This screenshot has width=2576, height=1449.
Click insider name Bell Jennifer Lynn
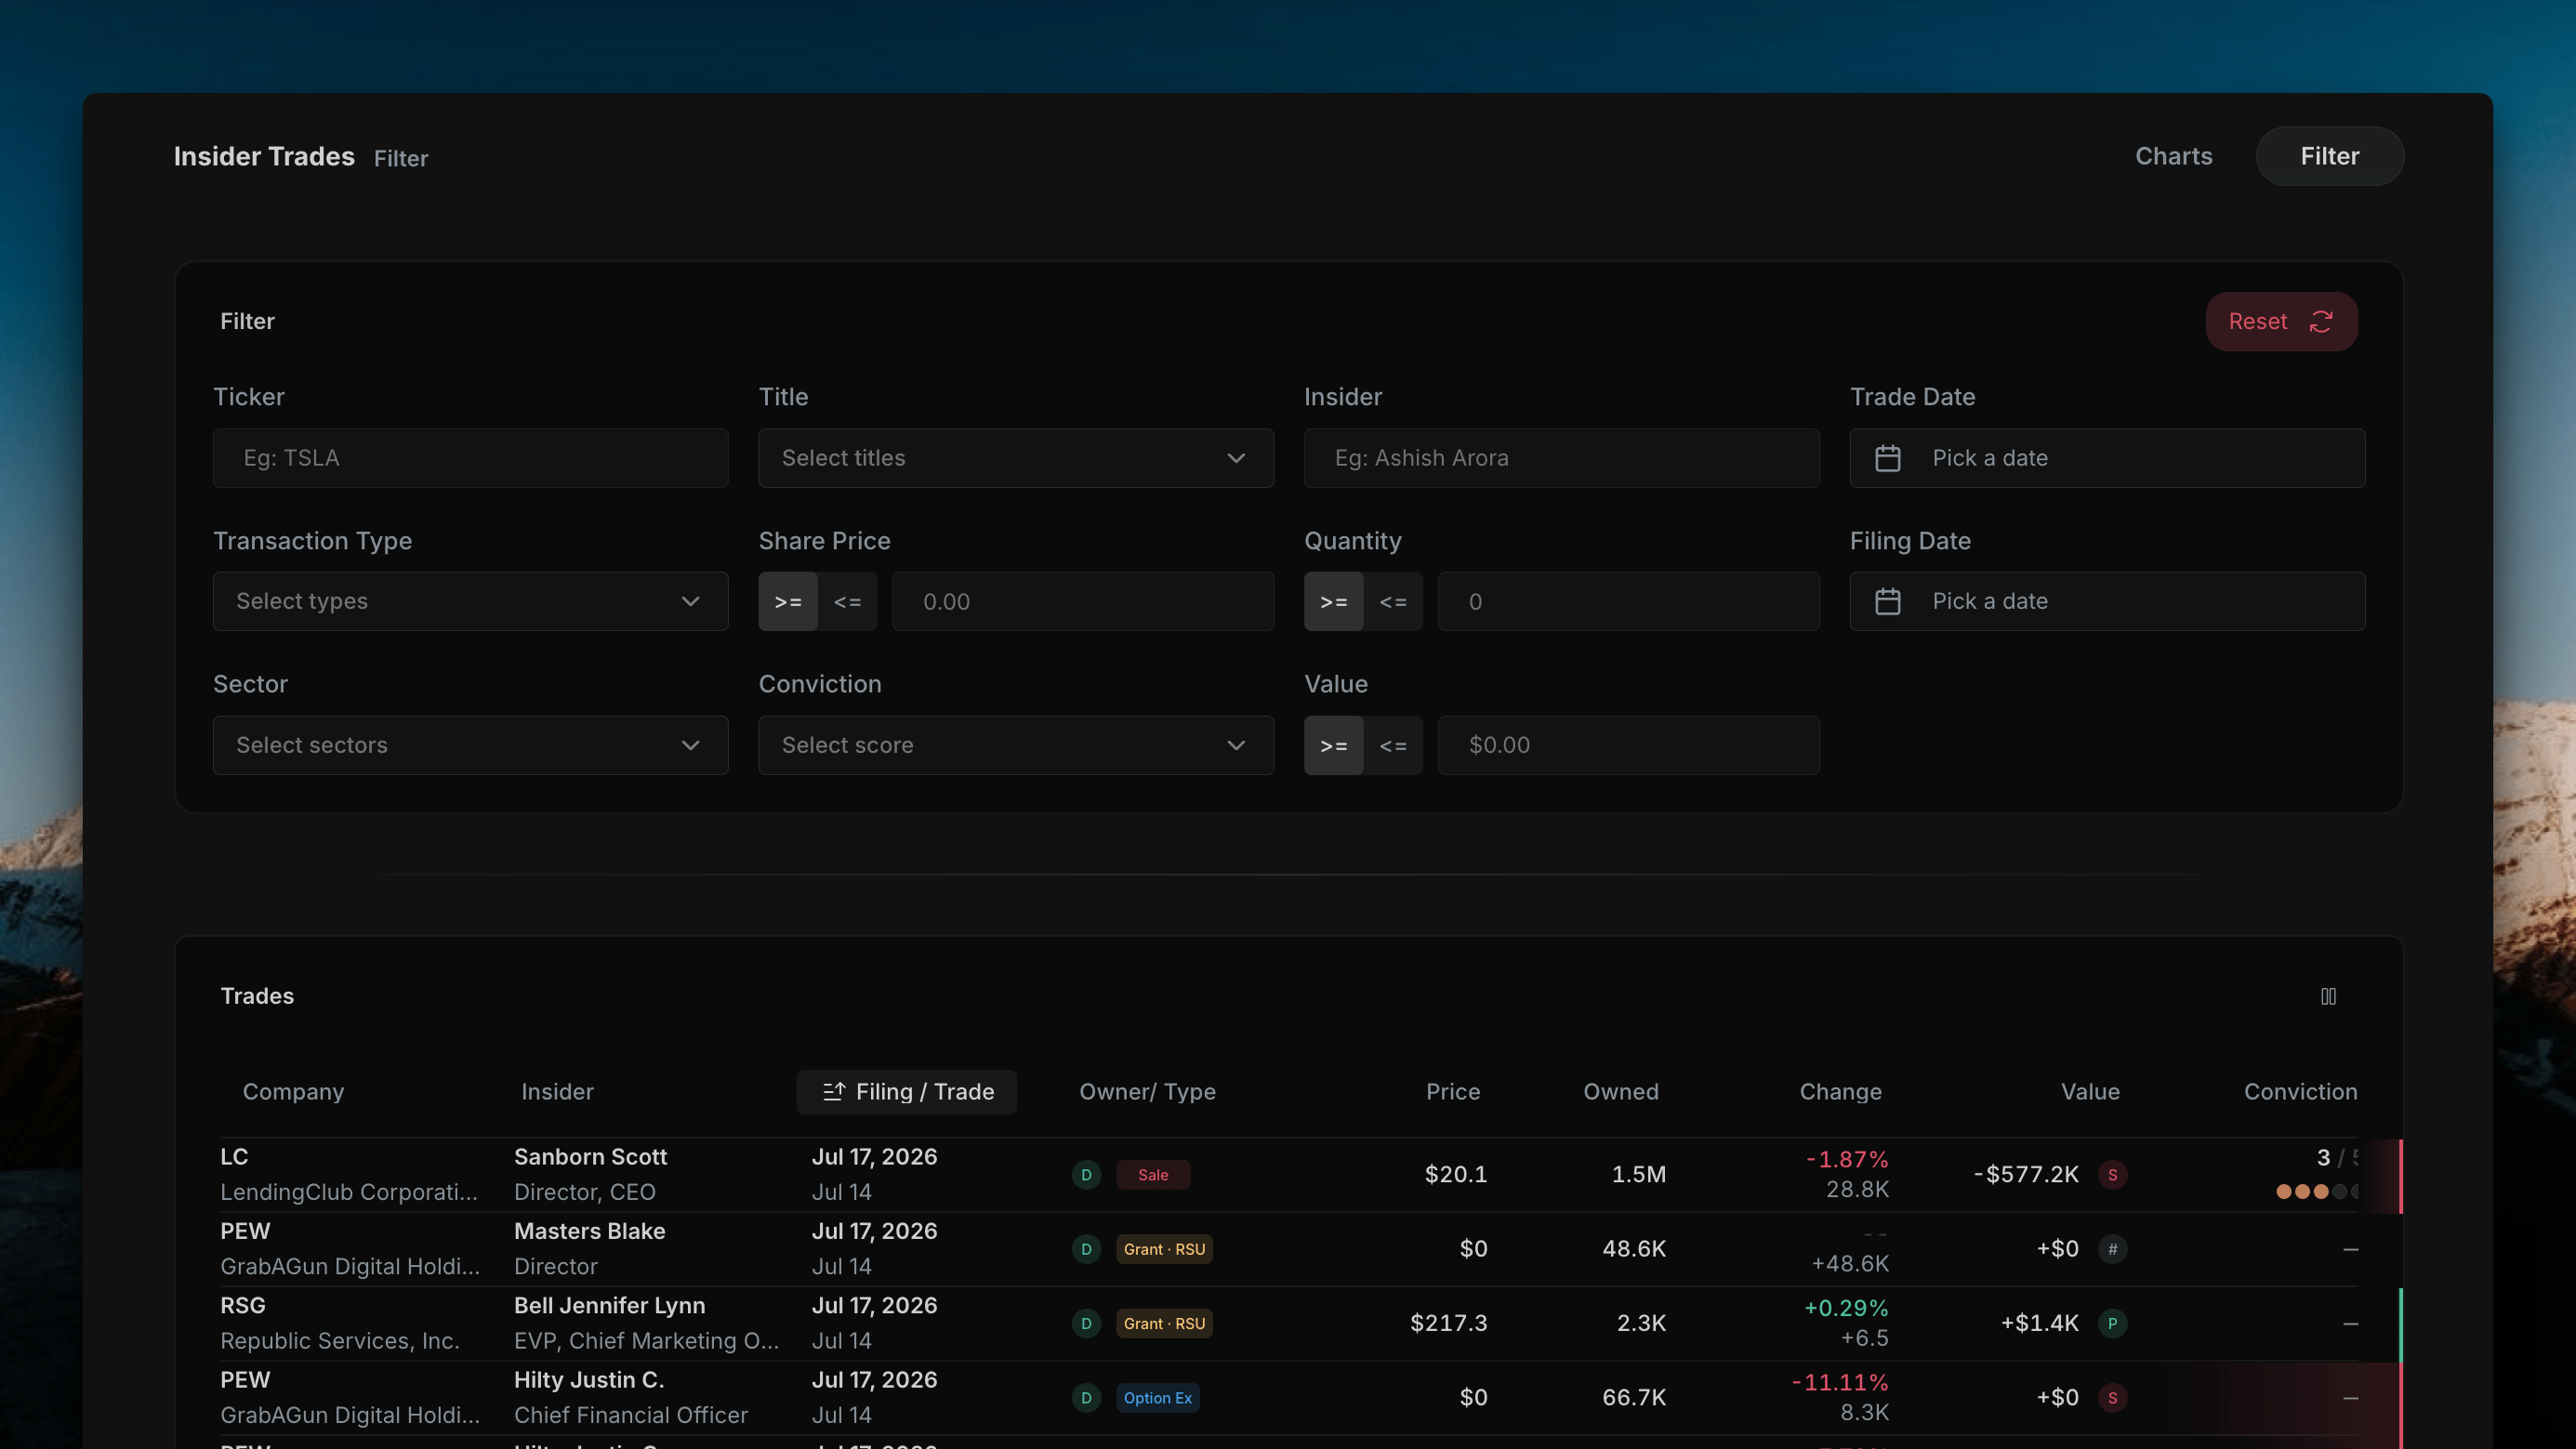pyautogui.click(x=609, y=1305)
